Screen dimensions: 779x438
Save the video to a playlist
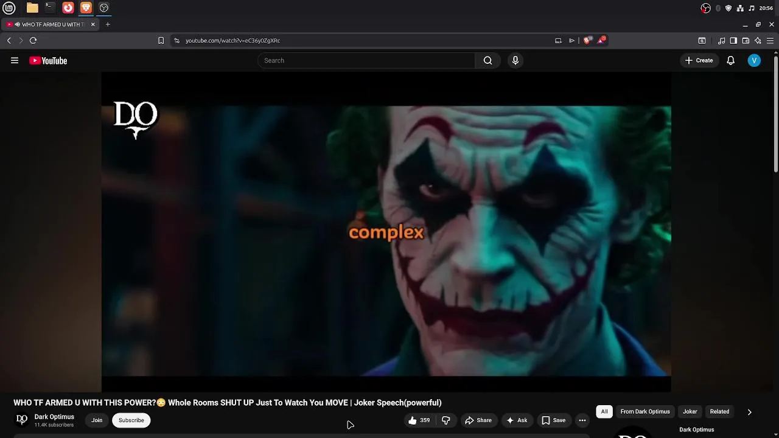coord(554,420)
